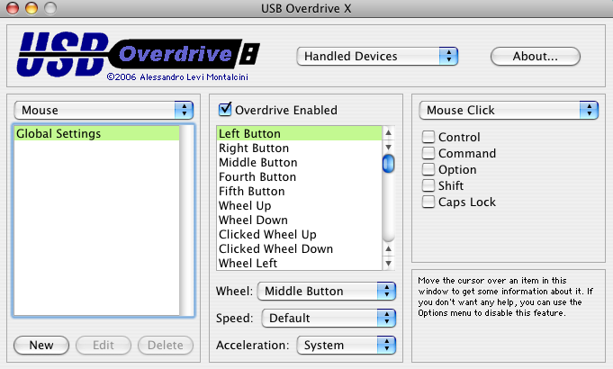Select Fourth Button in the list
Screen dimensions: 613x369
pos(299,177)
